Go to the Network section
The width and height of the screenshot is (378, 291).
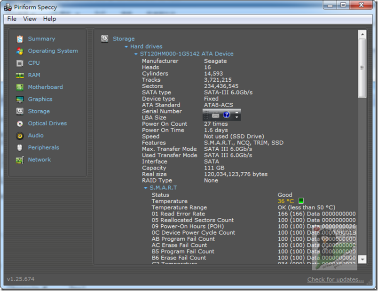[39, 160]
